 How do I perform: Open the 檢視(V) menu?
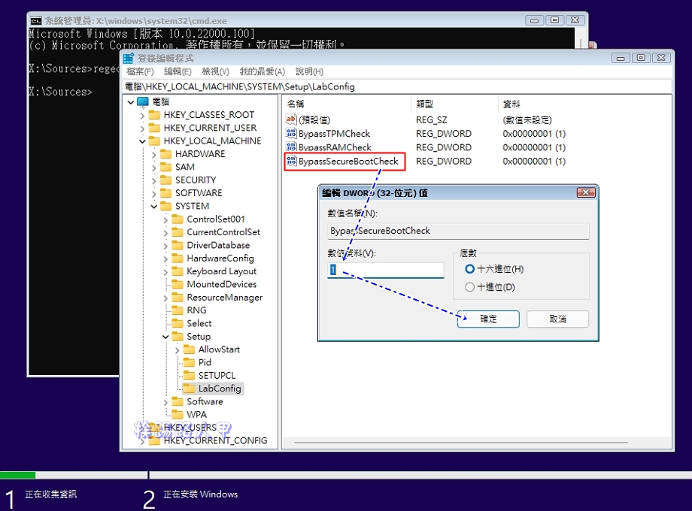(x=215, y=71)
